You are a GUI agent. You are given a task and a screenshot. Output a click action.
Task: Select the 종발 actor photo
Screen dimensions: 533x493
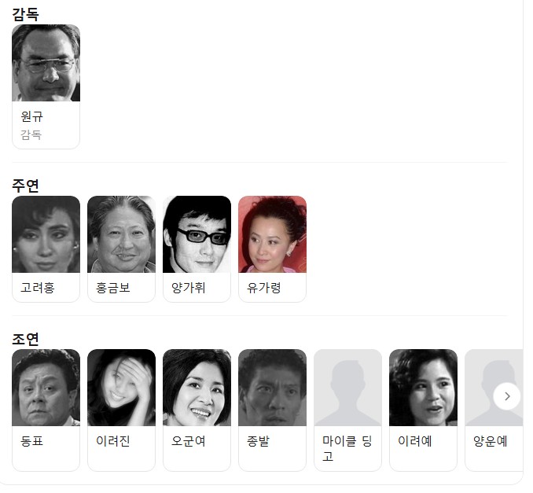coord(272,388)
